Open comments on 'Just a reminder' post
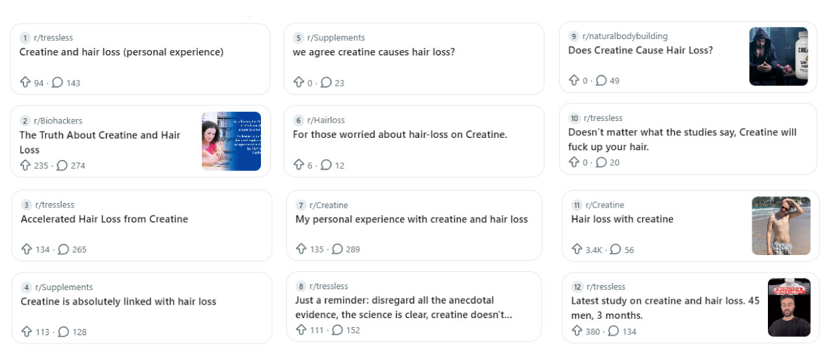 (338, 330)
